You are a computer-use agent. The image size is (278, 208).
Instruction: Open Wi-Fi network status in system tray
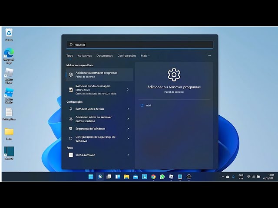tap(248, 177)
